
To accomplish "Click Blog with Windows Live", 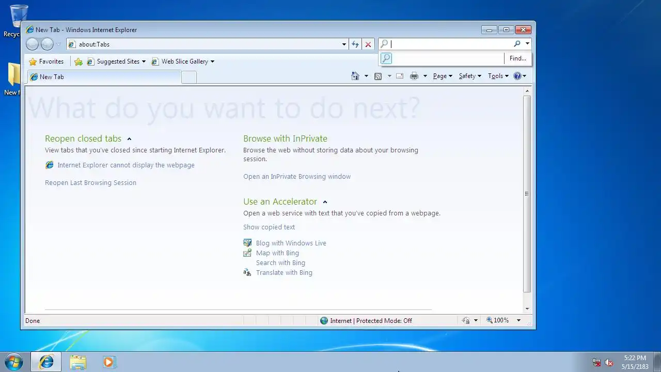I will pos(291,243).
